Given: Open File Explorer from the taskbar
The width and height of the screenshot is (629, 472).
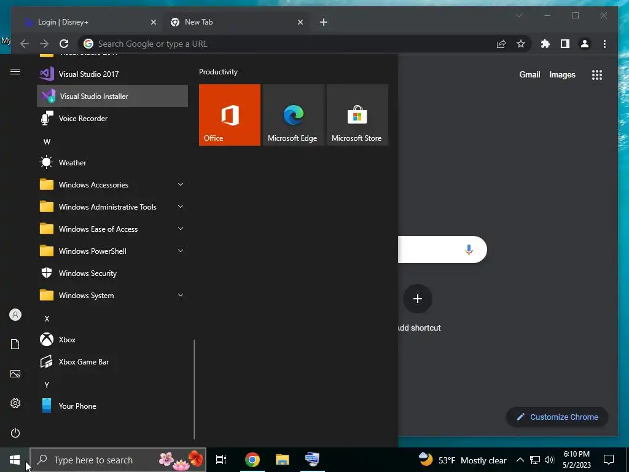Looking at the screenshot, I should (x=283, y=460).
